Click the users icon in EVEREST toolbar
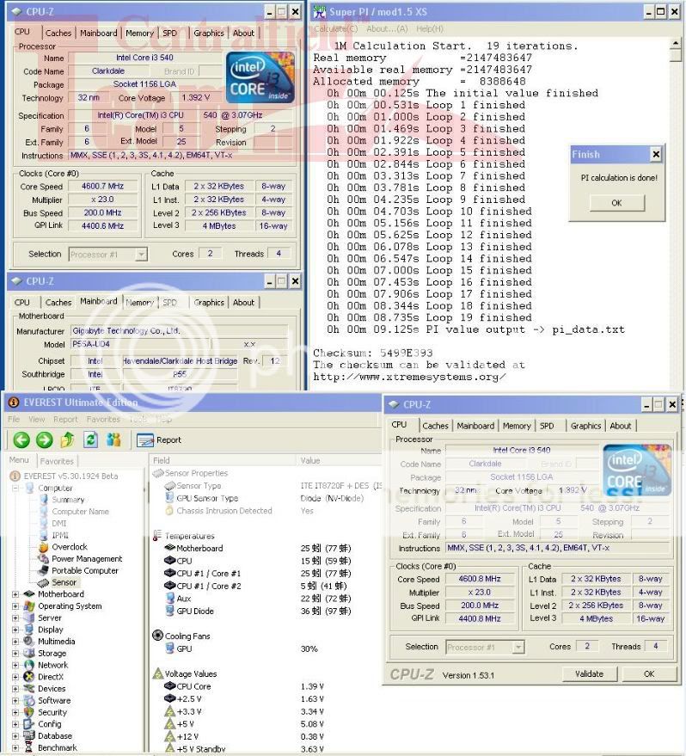The height and width of the screenshot is (756, 686). [x=113, y=439]
